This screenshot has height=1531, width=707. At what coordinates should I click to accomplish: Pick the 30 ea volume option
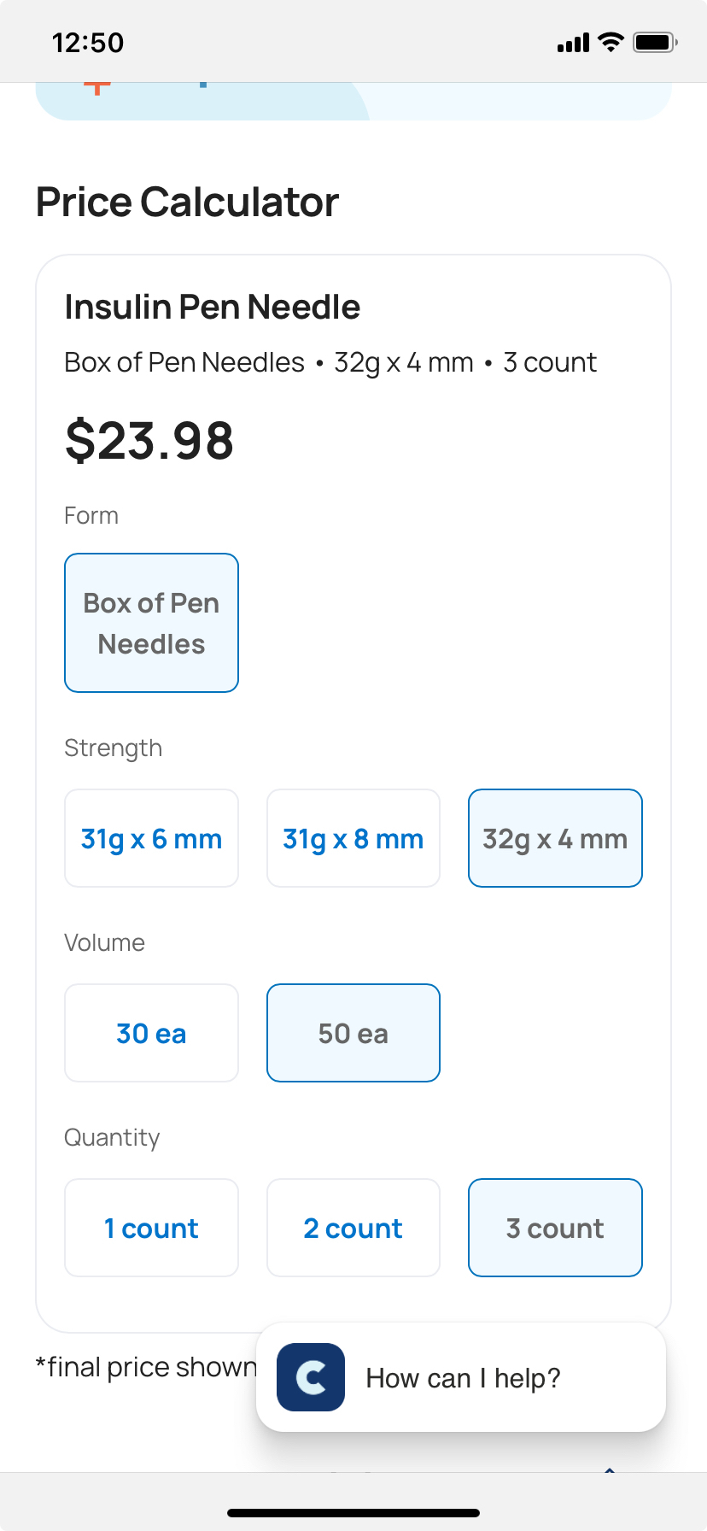coord(151,1033)
